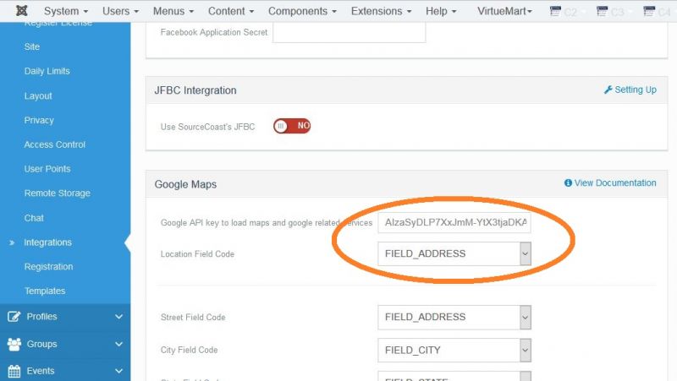Open the View Documentation link
The image size is (677, 381).
[615, 182]
